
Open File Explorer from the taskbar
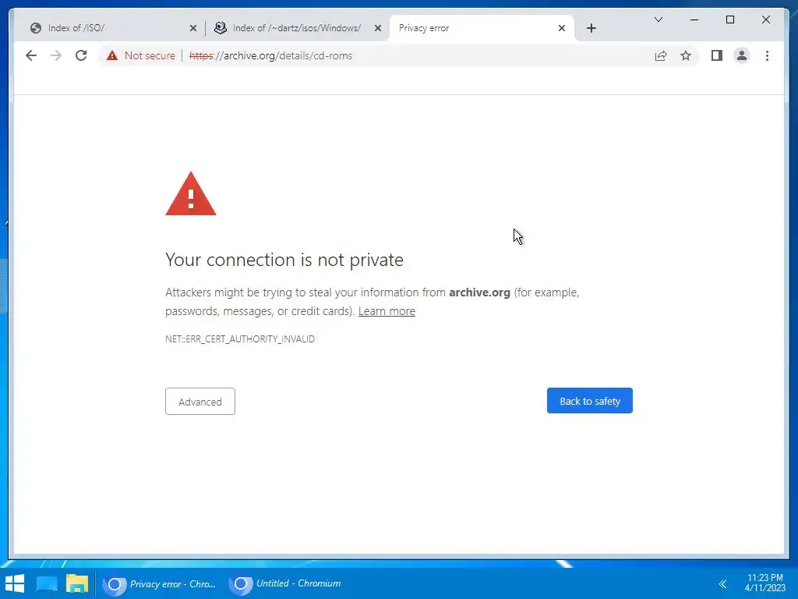(77, 583)
